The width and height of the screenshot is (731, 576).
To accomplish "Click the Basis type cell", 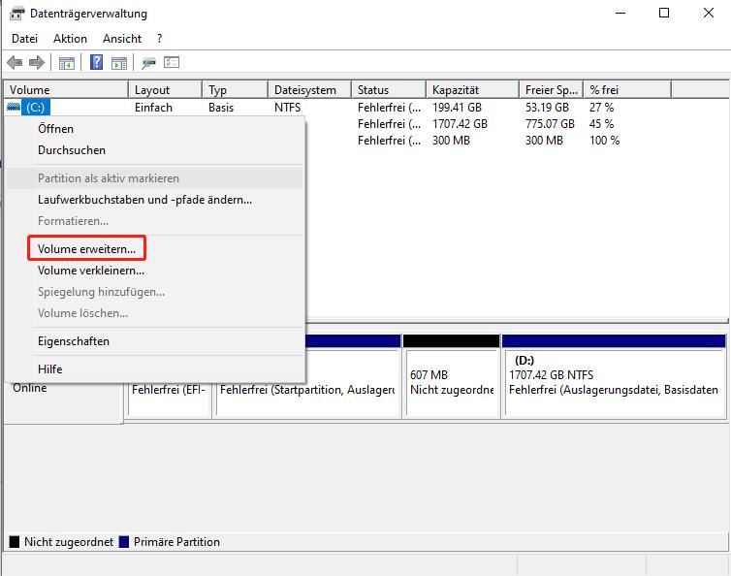I will pyautogui.click(x=221, y=108).
